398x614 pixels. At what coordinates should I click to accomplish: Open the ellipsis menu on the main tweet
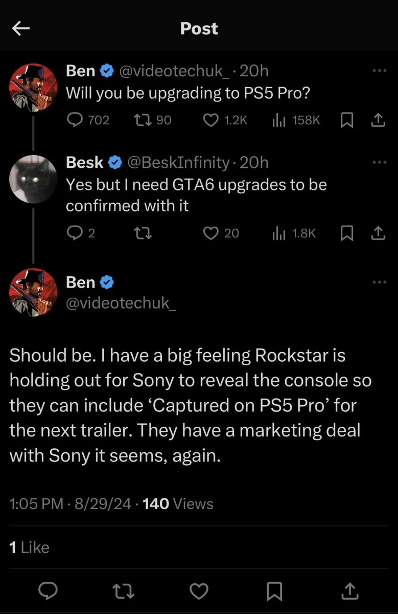click(379, 282)
